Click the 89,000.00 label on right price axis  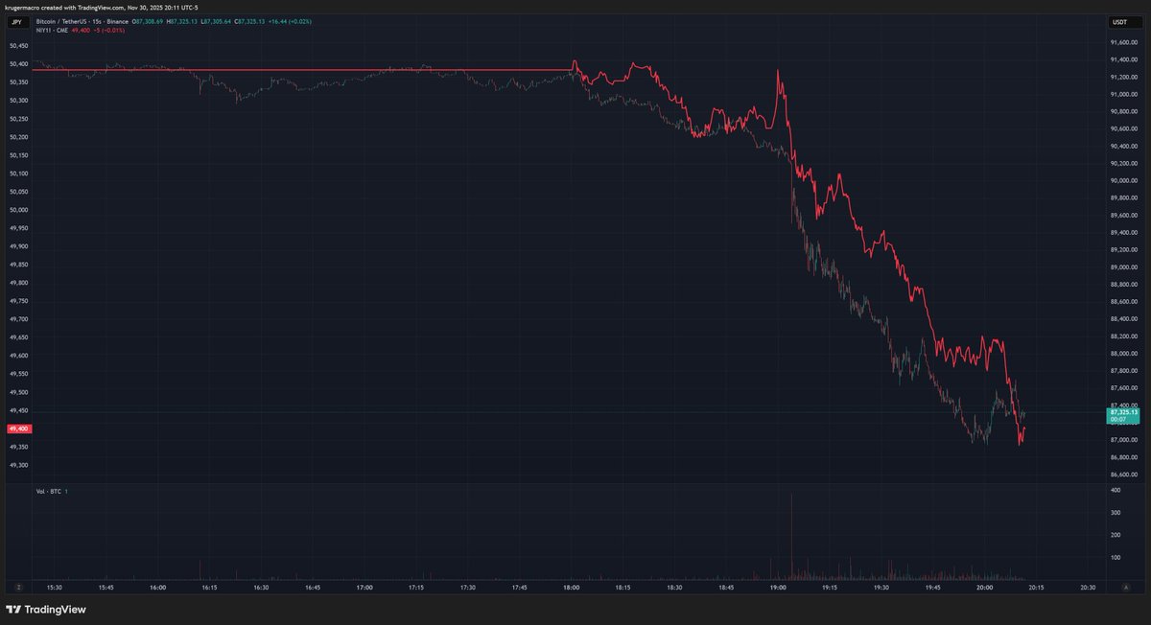pyautogui.click(x=1122, y=267)
